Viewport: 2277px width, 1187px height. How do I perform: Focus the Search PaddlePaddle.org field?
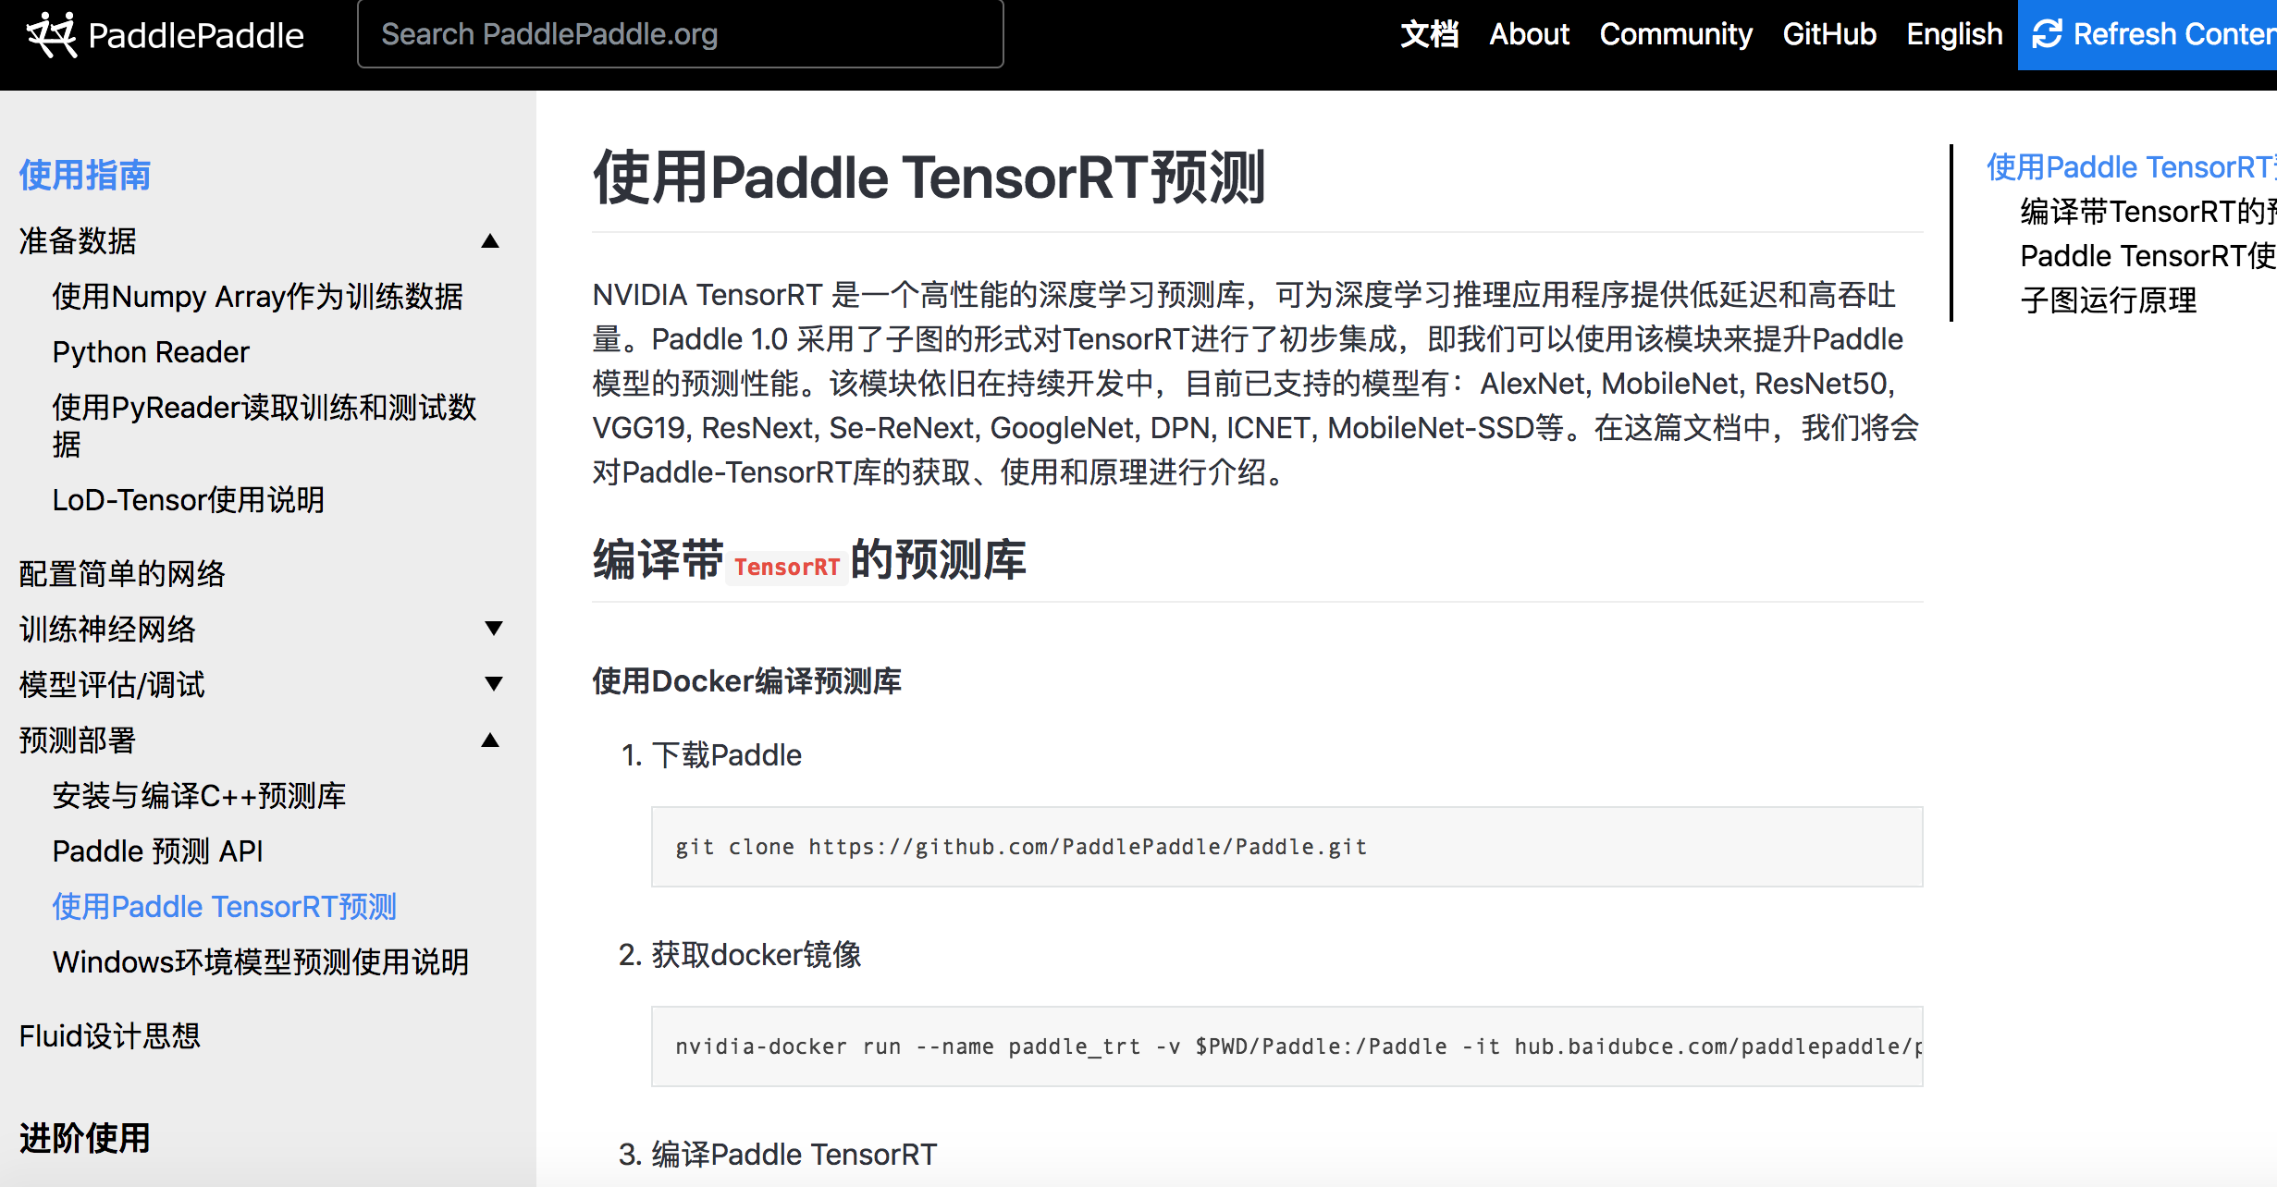(680, 34)
